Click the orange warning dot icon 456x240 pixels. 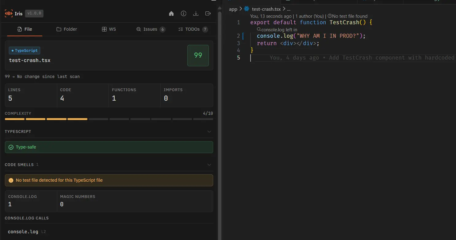[11, 180]
